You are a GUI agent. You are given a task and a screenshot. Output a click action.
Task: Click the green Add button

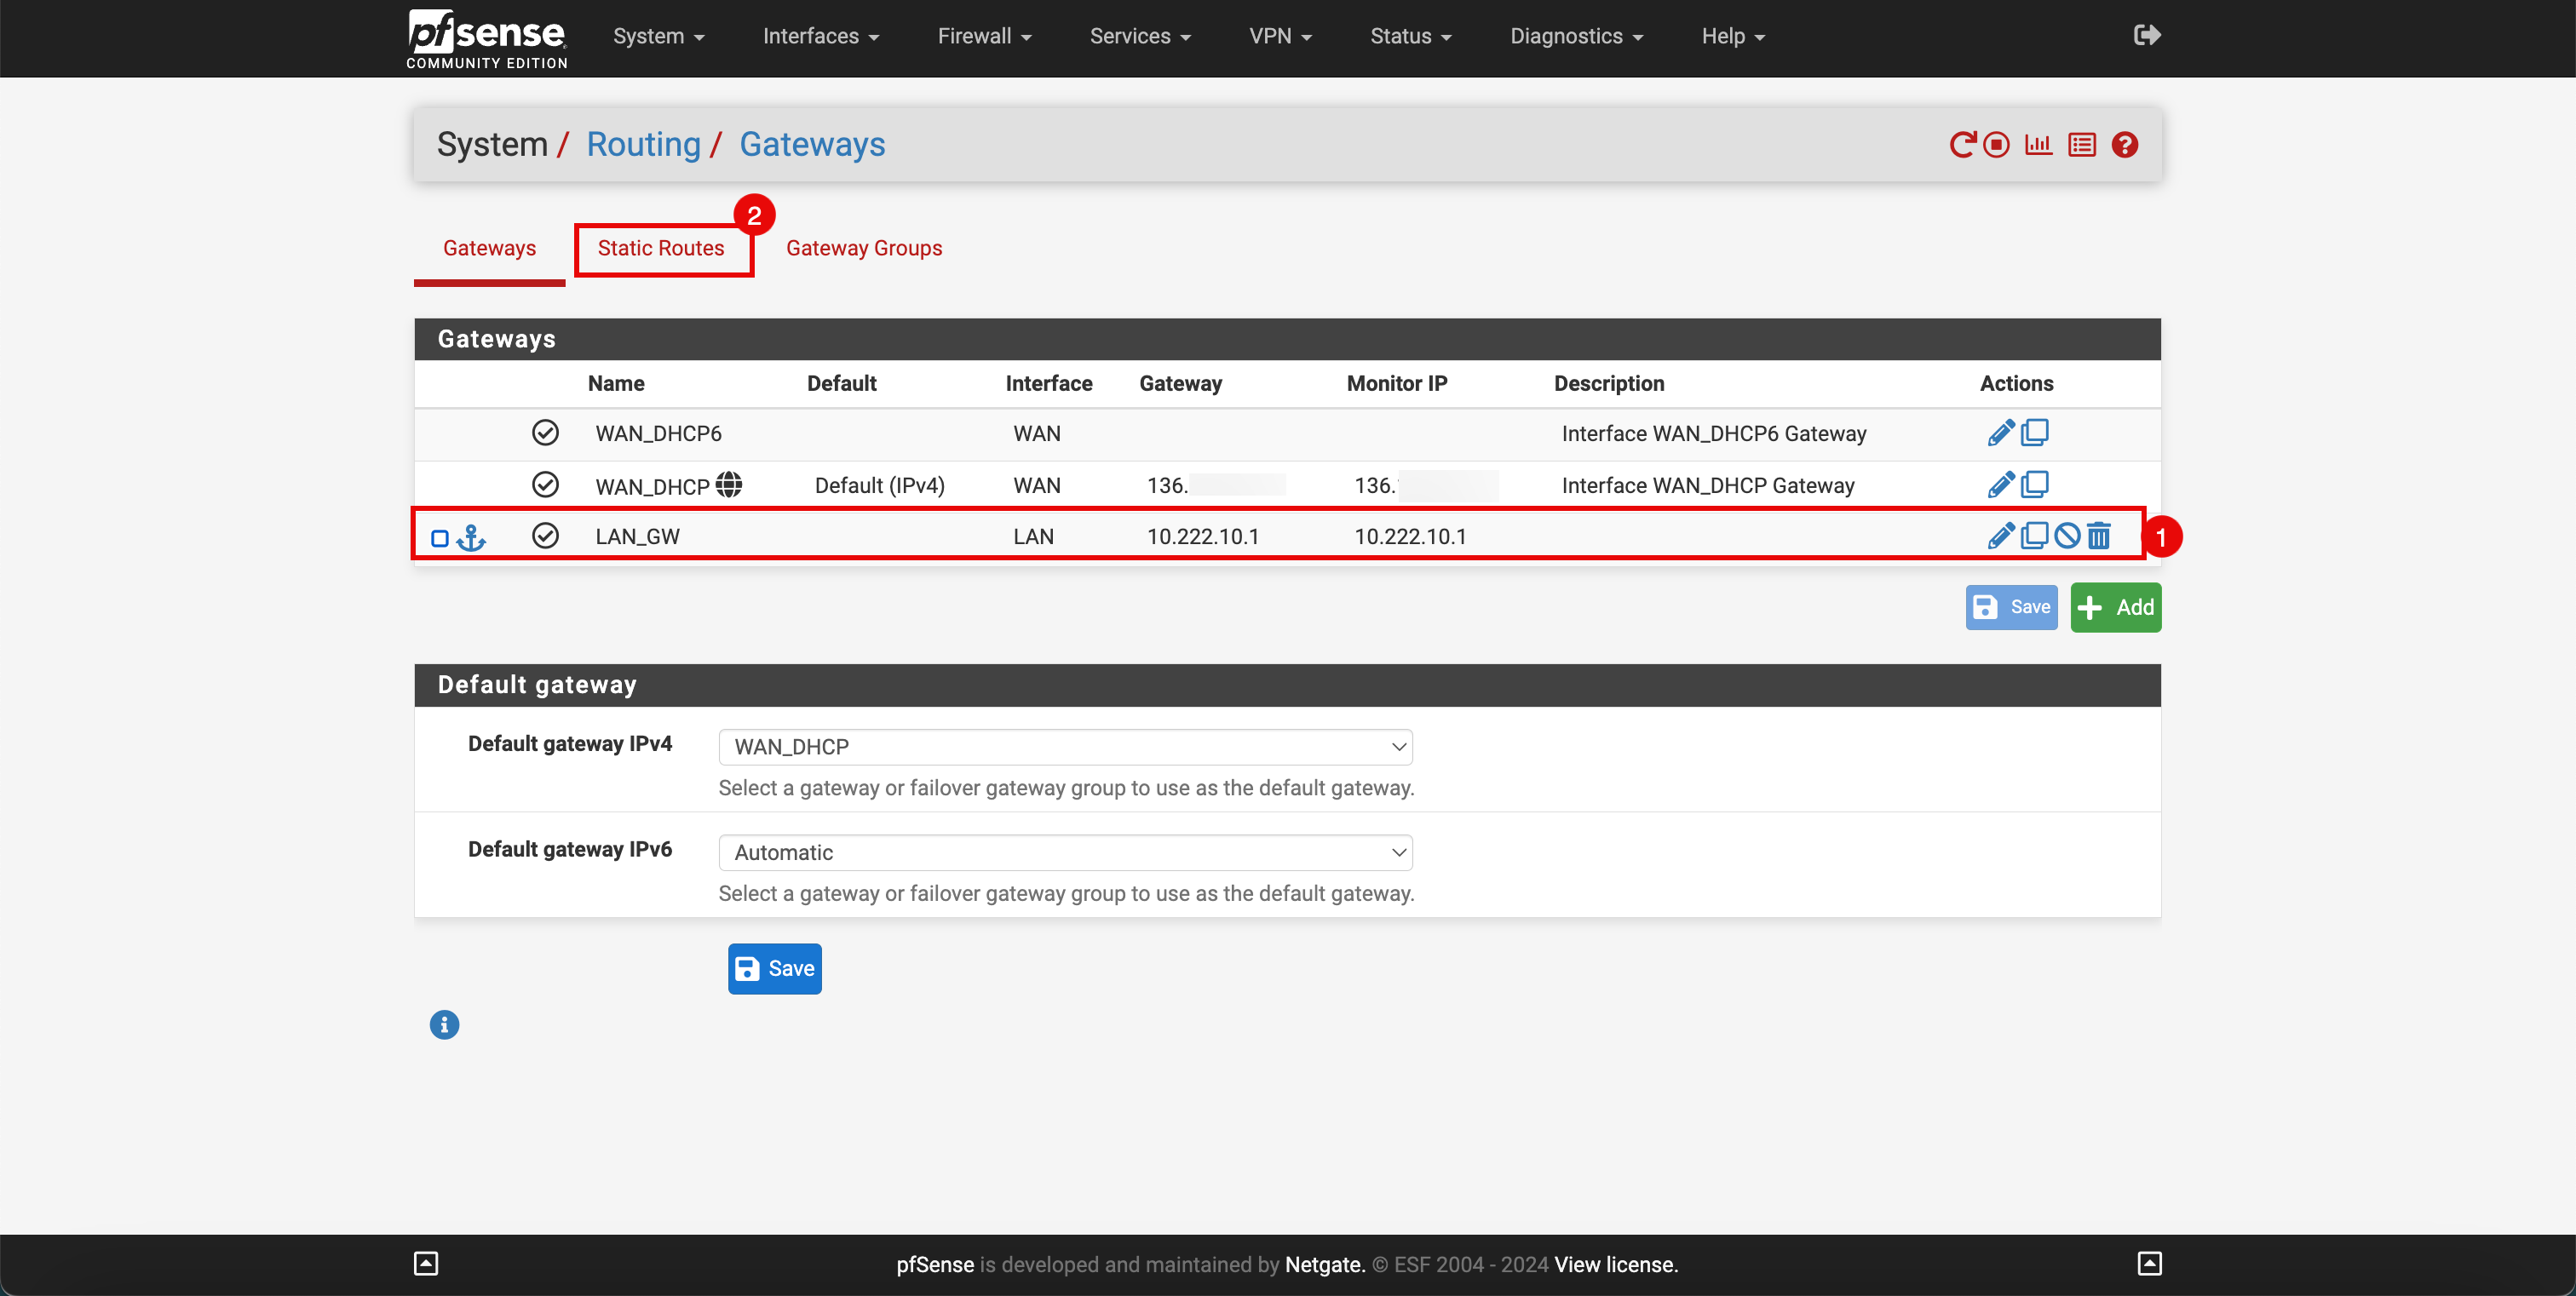pos(2118,605)
